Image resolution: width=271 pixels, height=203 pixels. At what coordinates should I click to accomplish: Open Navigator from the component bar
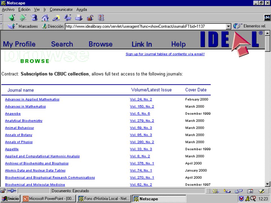coord(215,191)
